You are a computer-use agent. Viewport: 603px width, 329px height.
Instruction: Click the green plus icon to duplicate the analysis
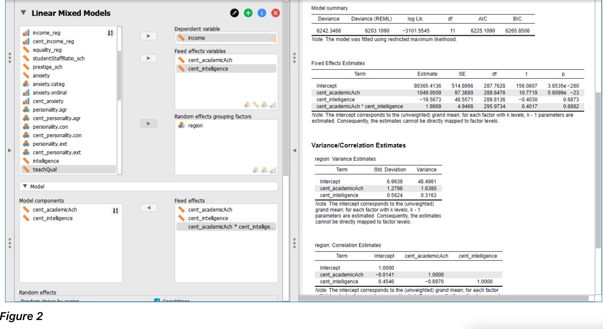pos(247,13)
